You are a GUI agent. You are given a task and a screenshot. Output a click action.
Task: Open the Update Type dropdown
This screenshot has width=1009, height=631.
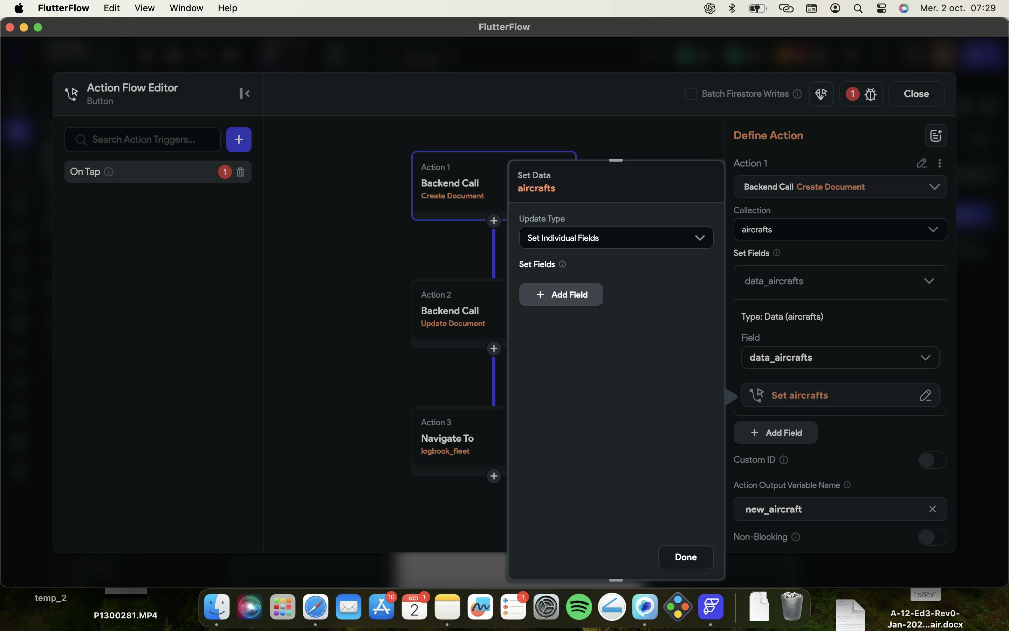click(616, 238)
